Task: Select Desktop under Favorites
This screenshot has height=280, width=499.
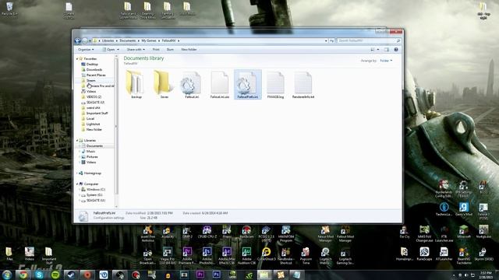Action: 92,64
